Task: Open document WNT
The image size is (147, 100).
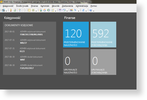Action: pos(23,60)
